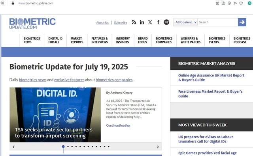This screenshot has width=253, height=156.
Task: Click the biometricupdate.com address bar
Action: 36,3
